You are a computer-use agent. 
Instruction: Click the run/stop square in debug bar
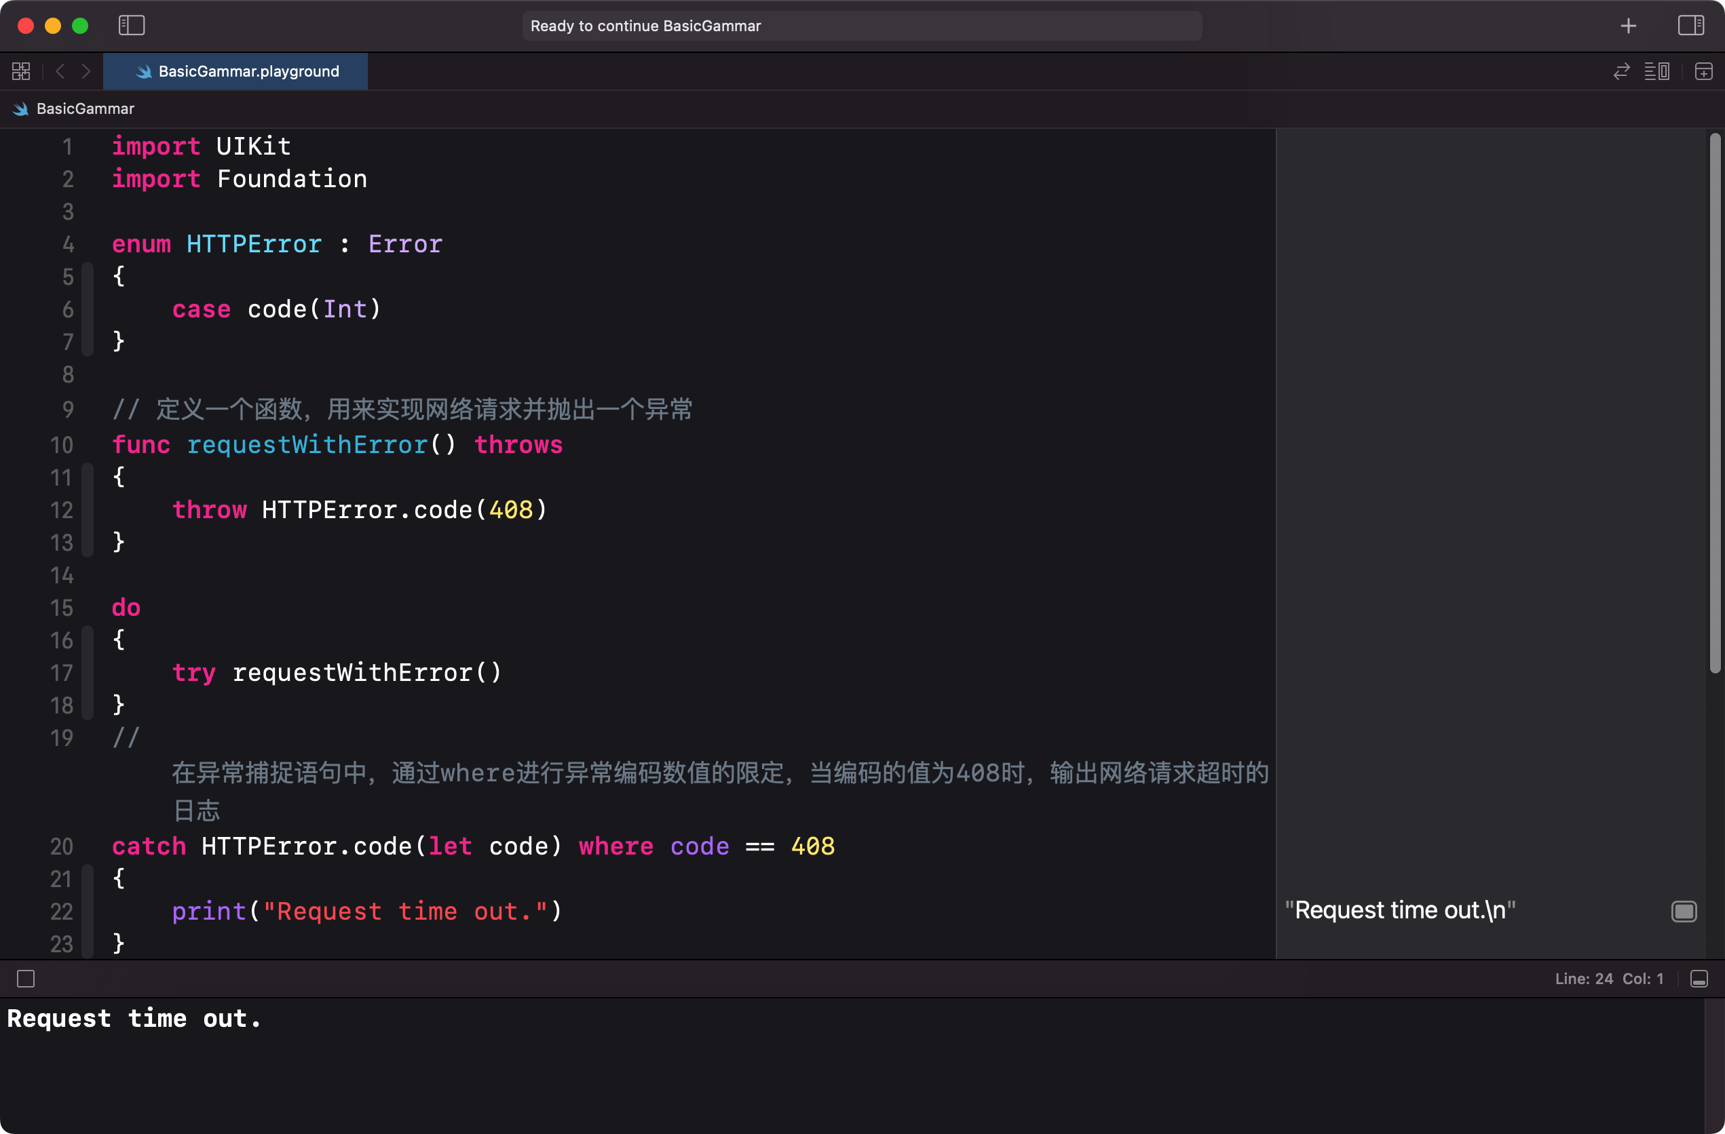pyautogui.click(x=26, y=979)
